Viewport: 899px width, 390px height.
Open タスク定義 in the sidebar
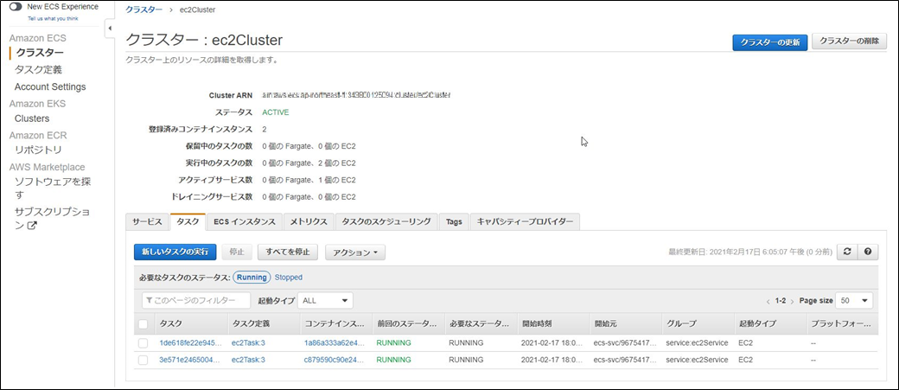(38, 70)
